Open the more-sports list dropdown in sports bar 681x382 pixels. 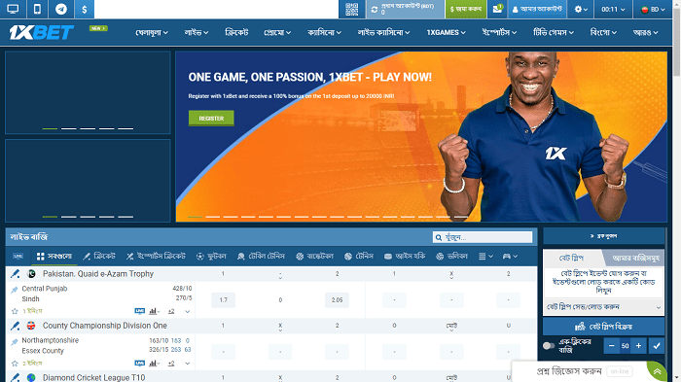point(485,257)
